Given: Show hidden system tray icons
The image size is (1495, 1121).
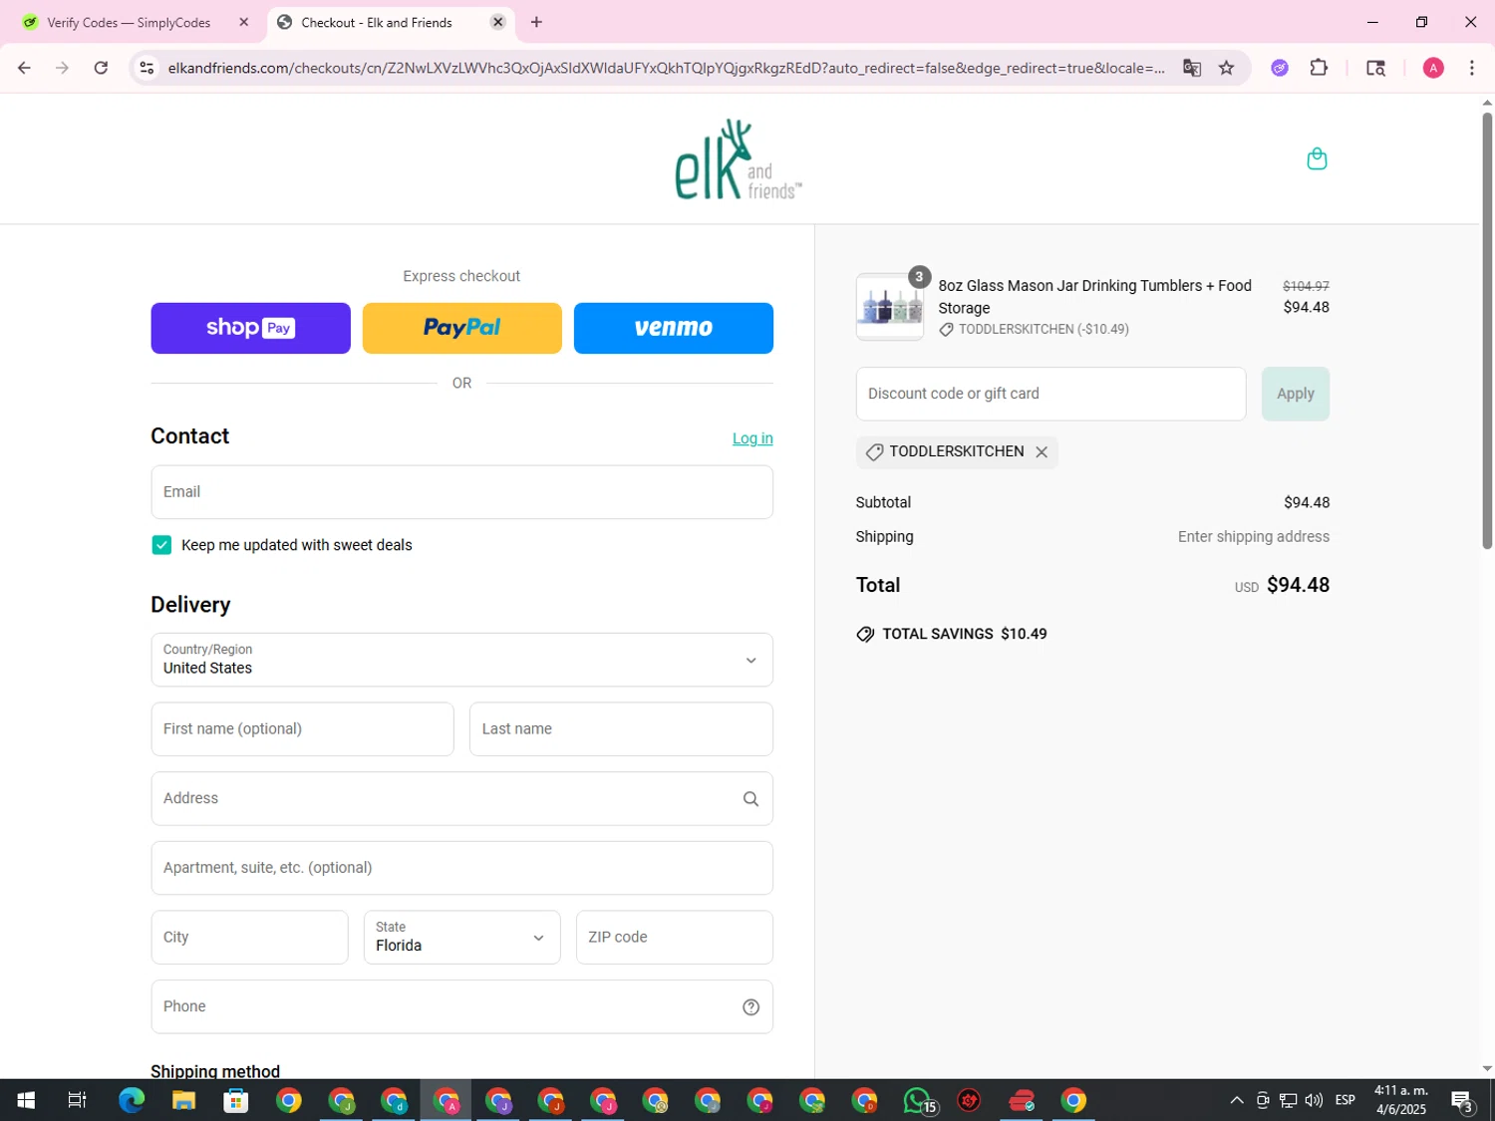Looking at the screenshot, I should tap(1236, 1100).
